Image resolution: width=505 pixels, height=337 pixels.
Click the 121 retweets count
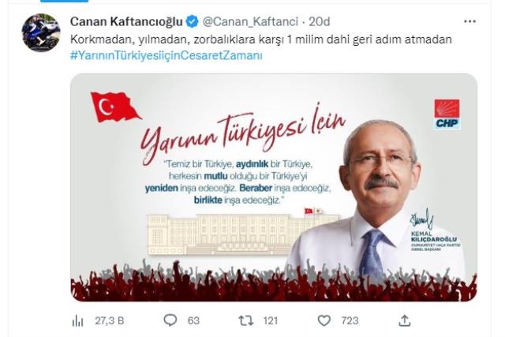point(270,320)
